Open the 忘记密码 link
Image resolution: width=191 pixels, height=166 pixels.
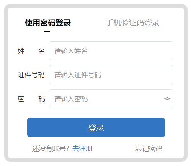pos(149,149)
